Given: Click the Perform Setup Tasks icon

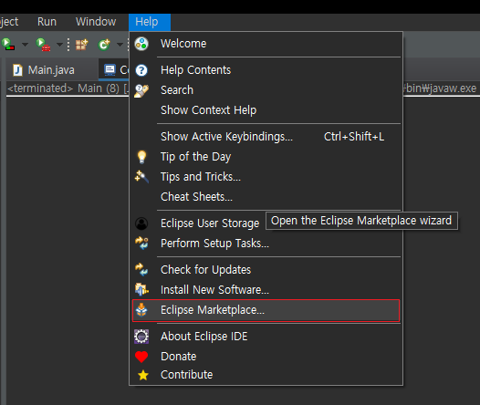Looking at the screenshot, I should (x=141, y=244).
